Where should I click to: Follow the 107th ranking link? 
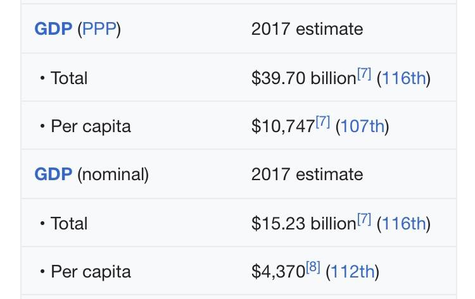(362, 126)
